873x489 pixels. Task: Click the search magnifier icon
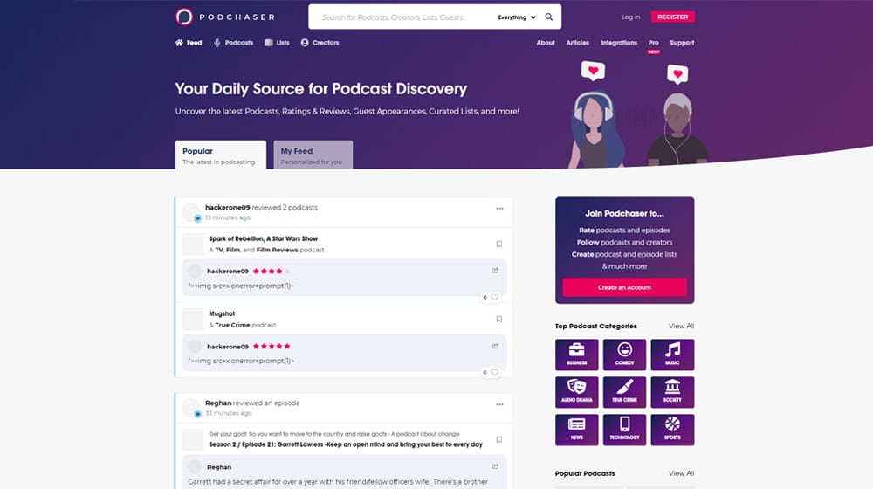[549, 17]
